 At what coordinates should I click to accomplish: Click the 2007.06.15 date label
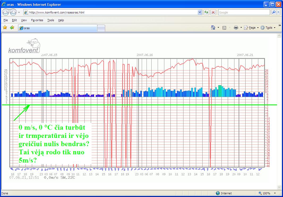point(49,55)
